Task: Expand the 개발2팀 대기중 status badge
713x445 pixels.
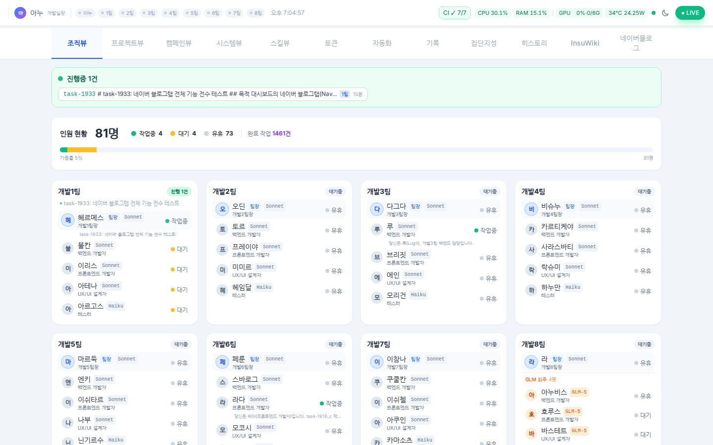Action: coord(335,192)
